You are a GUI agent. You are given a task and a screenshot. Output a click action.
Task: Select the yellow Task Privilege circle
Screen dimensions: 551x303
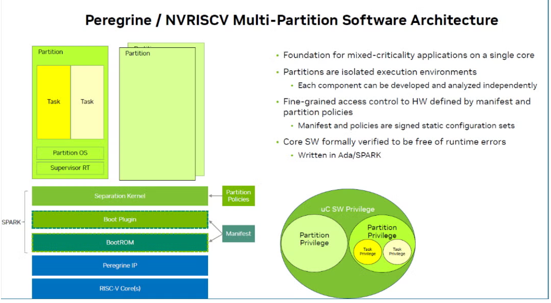pos(367,251)
